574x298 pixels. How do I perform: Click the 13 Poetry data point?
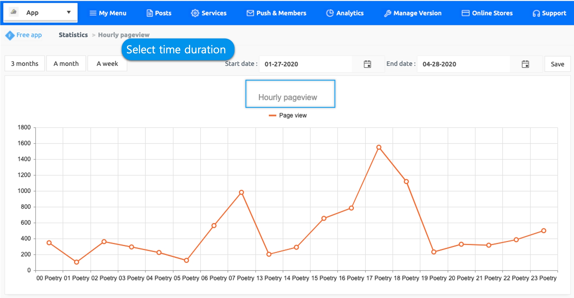(x=269, y=254)
